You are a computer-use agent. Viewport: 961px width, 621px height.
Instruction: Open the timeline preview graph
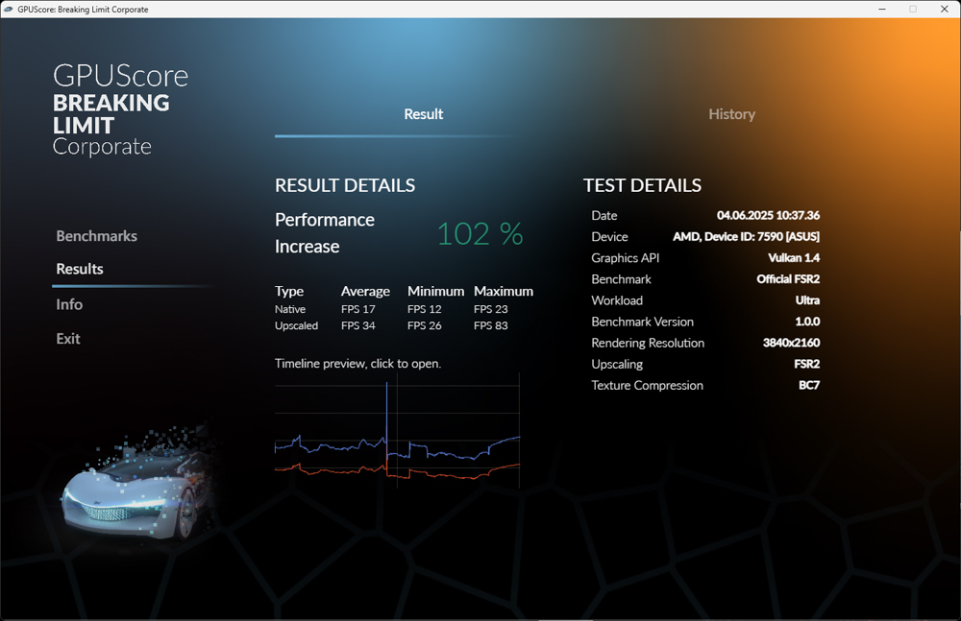397,431
